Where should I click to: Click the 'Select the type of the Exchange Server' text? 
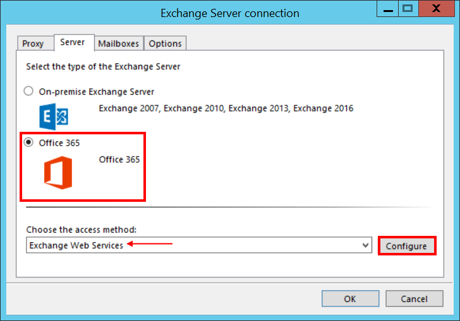[x=103, y=66]
